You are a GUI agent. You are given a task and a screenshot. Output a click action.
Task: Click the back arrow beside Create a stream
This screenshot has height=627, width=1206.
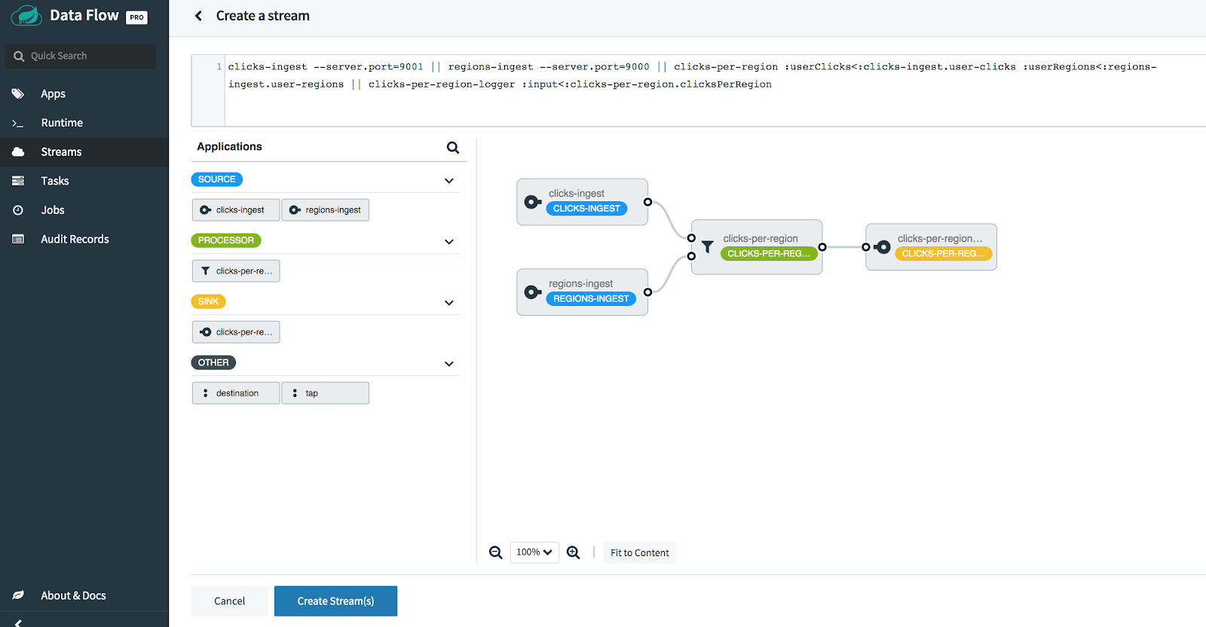pyautogui.click(x=198, y=16)
